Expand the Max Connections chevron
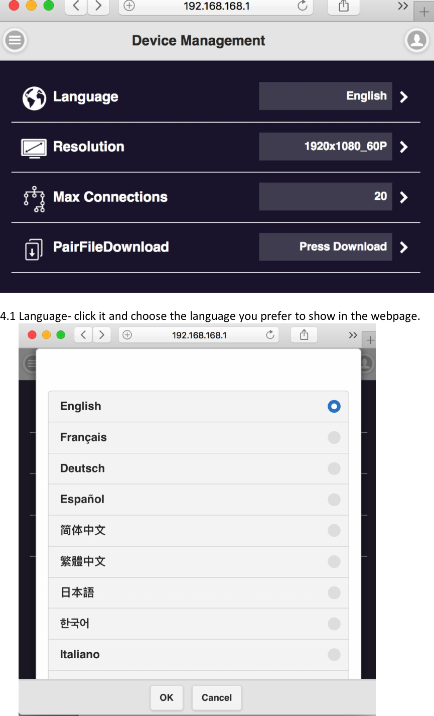434x716 pixels. [404, 197]
